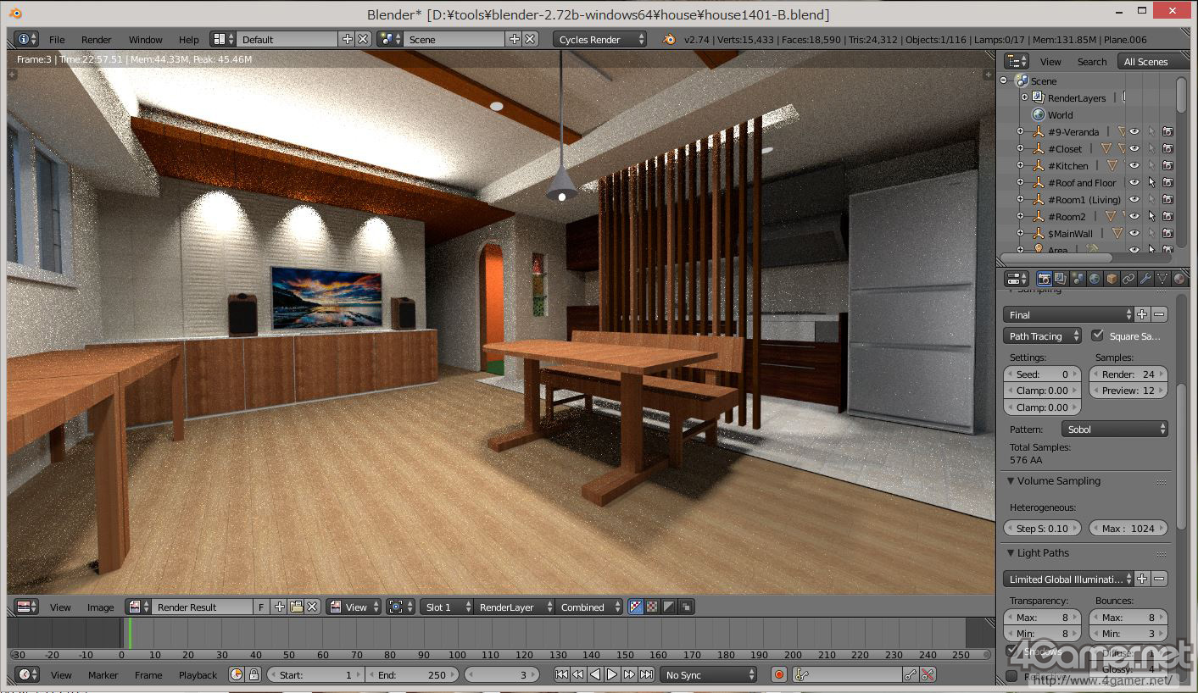Open the screen layout browse icon
Viewport: 1198px width, 693px height.
(x=224, y=39)
